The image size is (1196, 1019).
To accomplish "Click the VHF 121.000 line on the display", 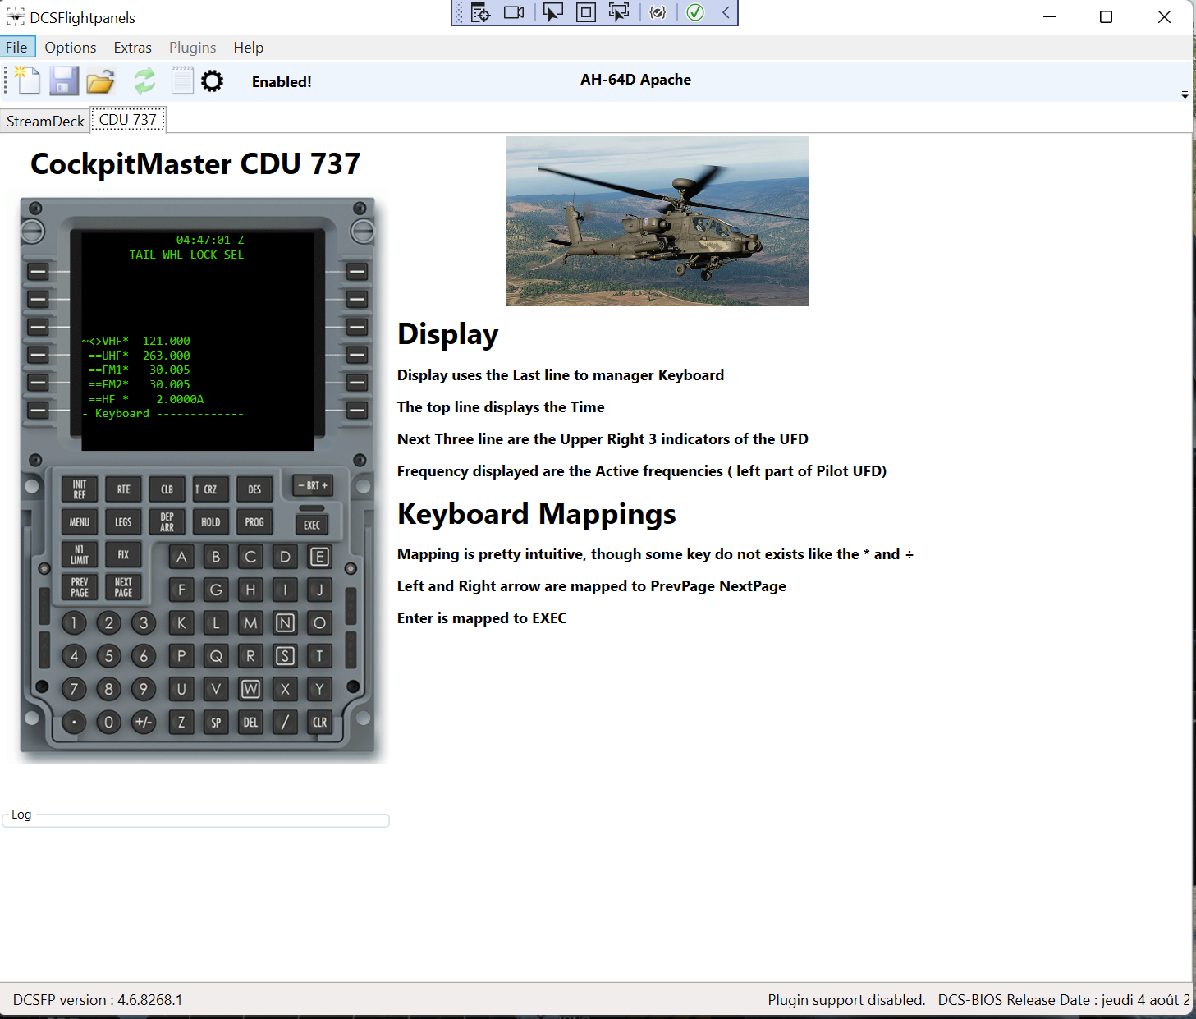I will [136, 341].
